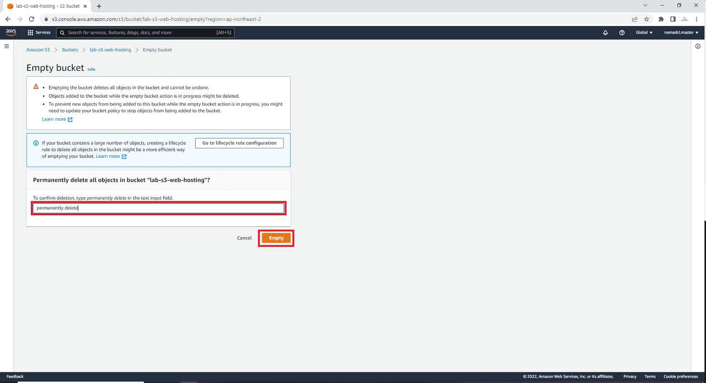Screen dimensions: 706x383
Task: Bookmark this page with star icon
Action: tap(646, 19)
